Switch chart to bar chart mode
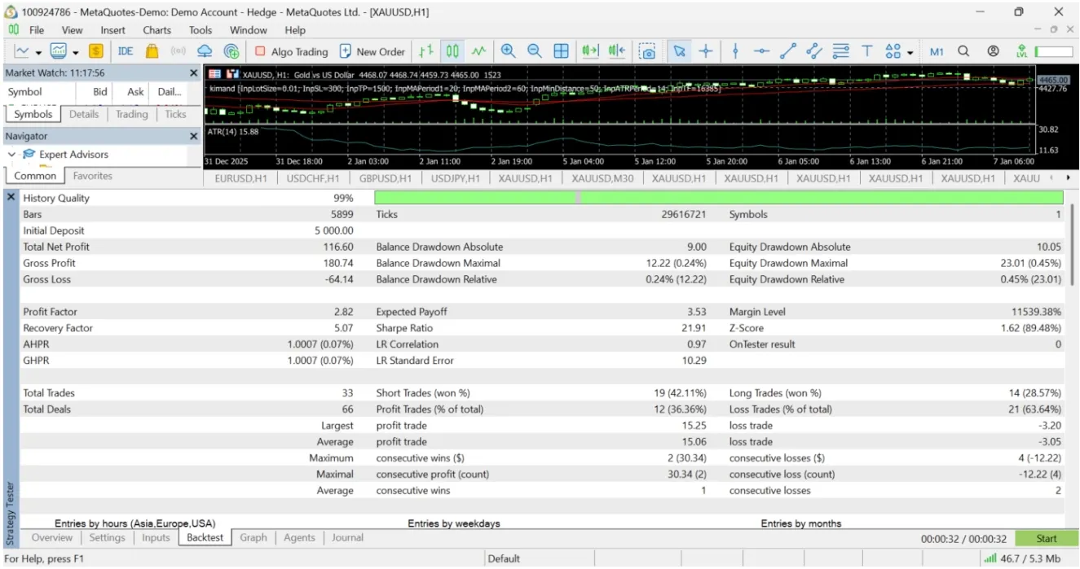1080x569 pixels. (425, 51)
